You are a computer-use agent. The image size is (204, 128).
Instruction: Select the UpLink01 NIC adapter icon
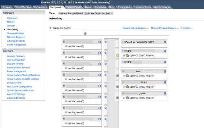coord(127,98)
